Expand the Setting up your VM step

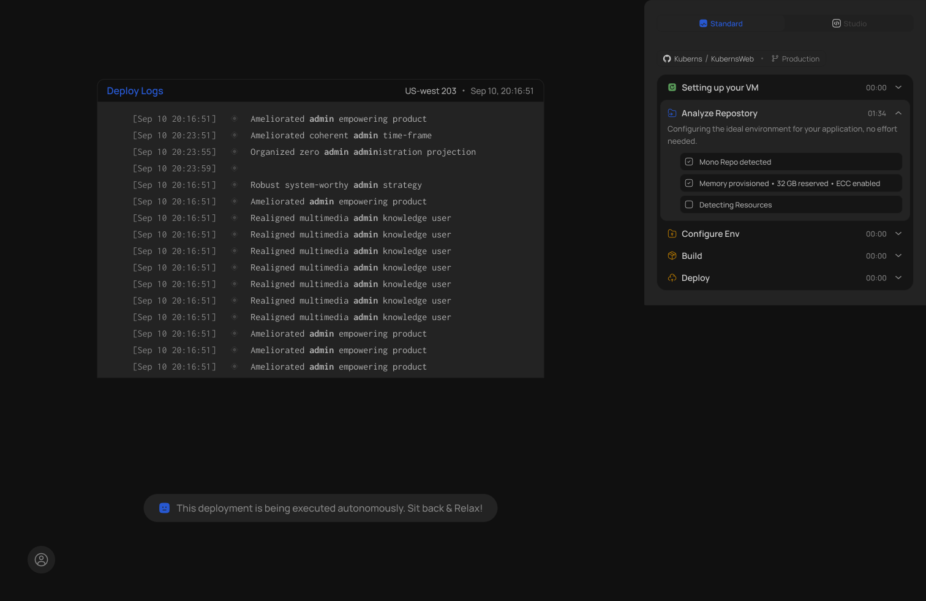898,88
